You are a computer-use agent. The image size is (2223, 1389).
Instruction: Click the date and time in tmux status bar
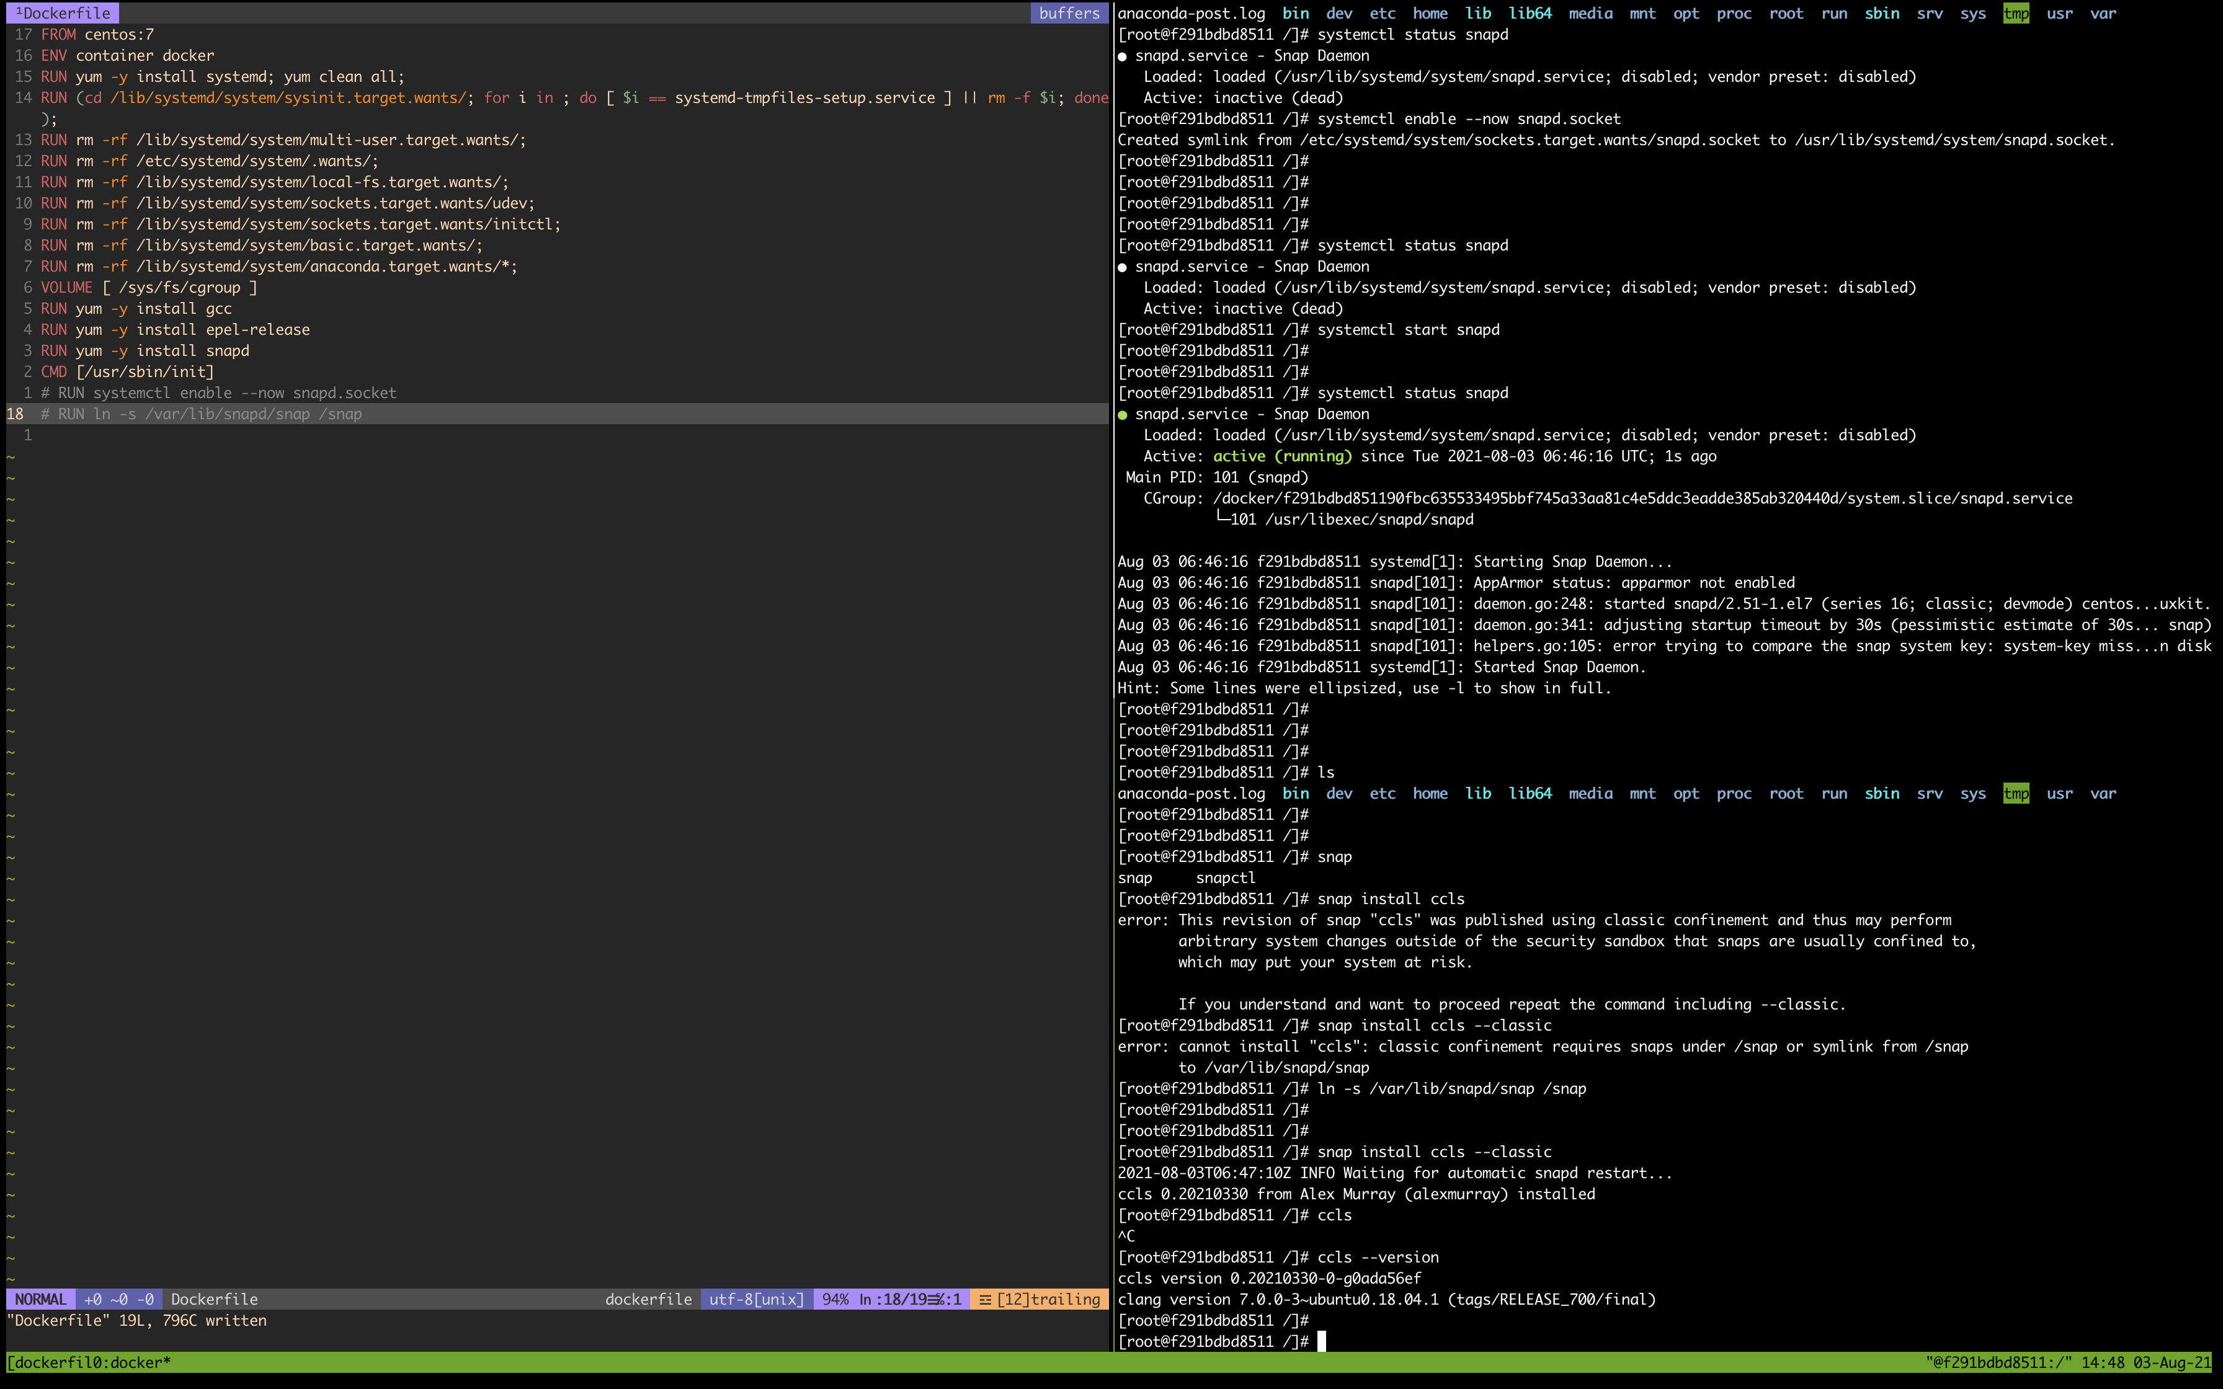coord(2146,1362)
